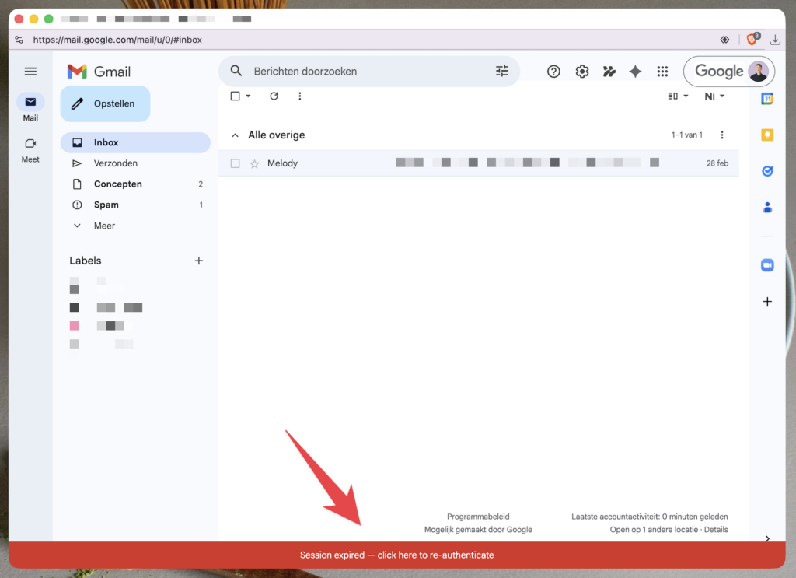Refresh the inbox message list
The height and width of the screenshot is (578, 796).
(x=274, y=96)
